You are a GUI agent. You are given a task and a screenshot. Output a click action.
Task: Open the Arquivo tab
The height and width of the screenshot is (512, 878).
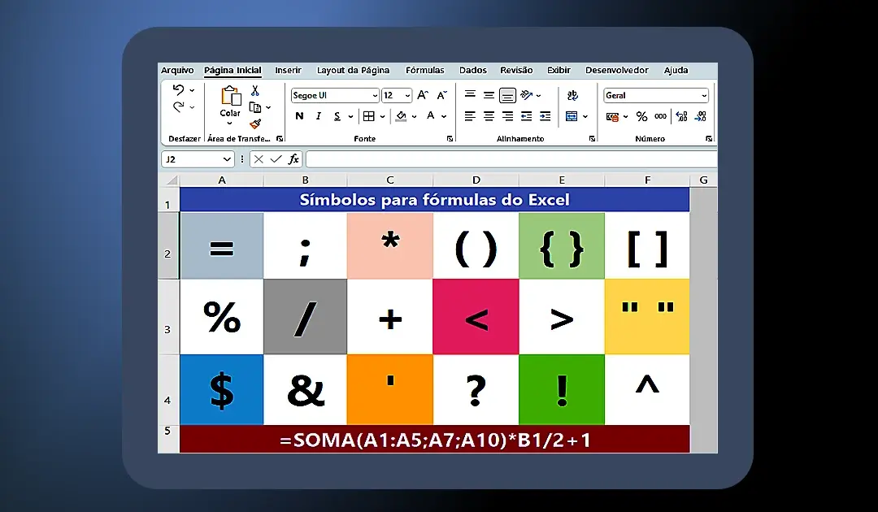pyautogui.click(x=177, y=71)
